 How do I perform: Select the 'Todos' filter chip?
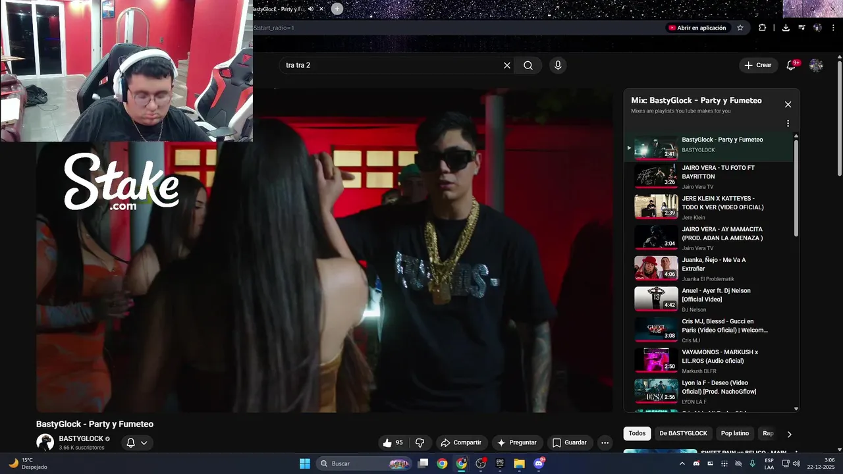coord(637,433)
